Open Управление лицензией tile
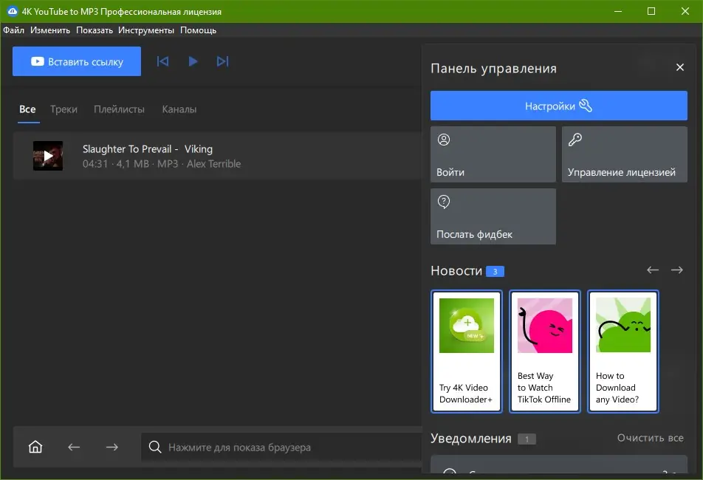 625,154
